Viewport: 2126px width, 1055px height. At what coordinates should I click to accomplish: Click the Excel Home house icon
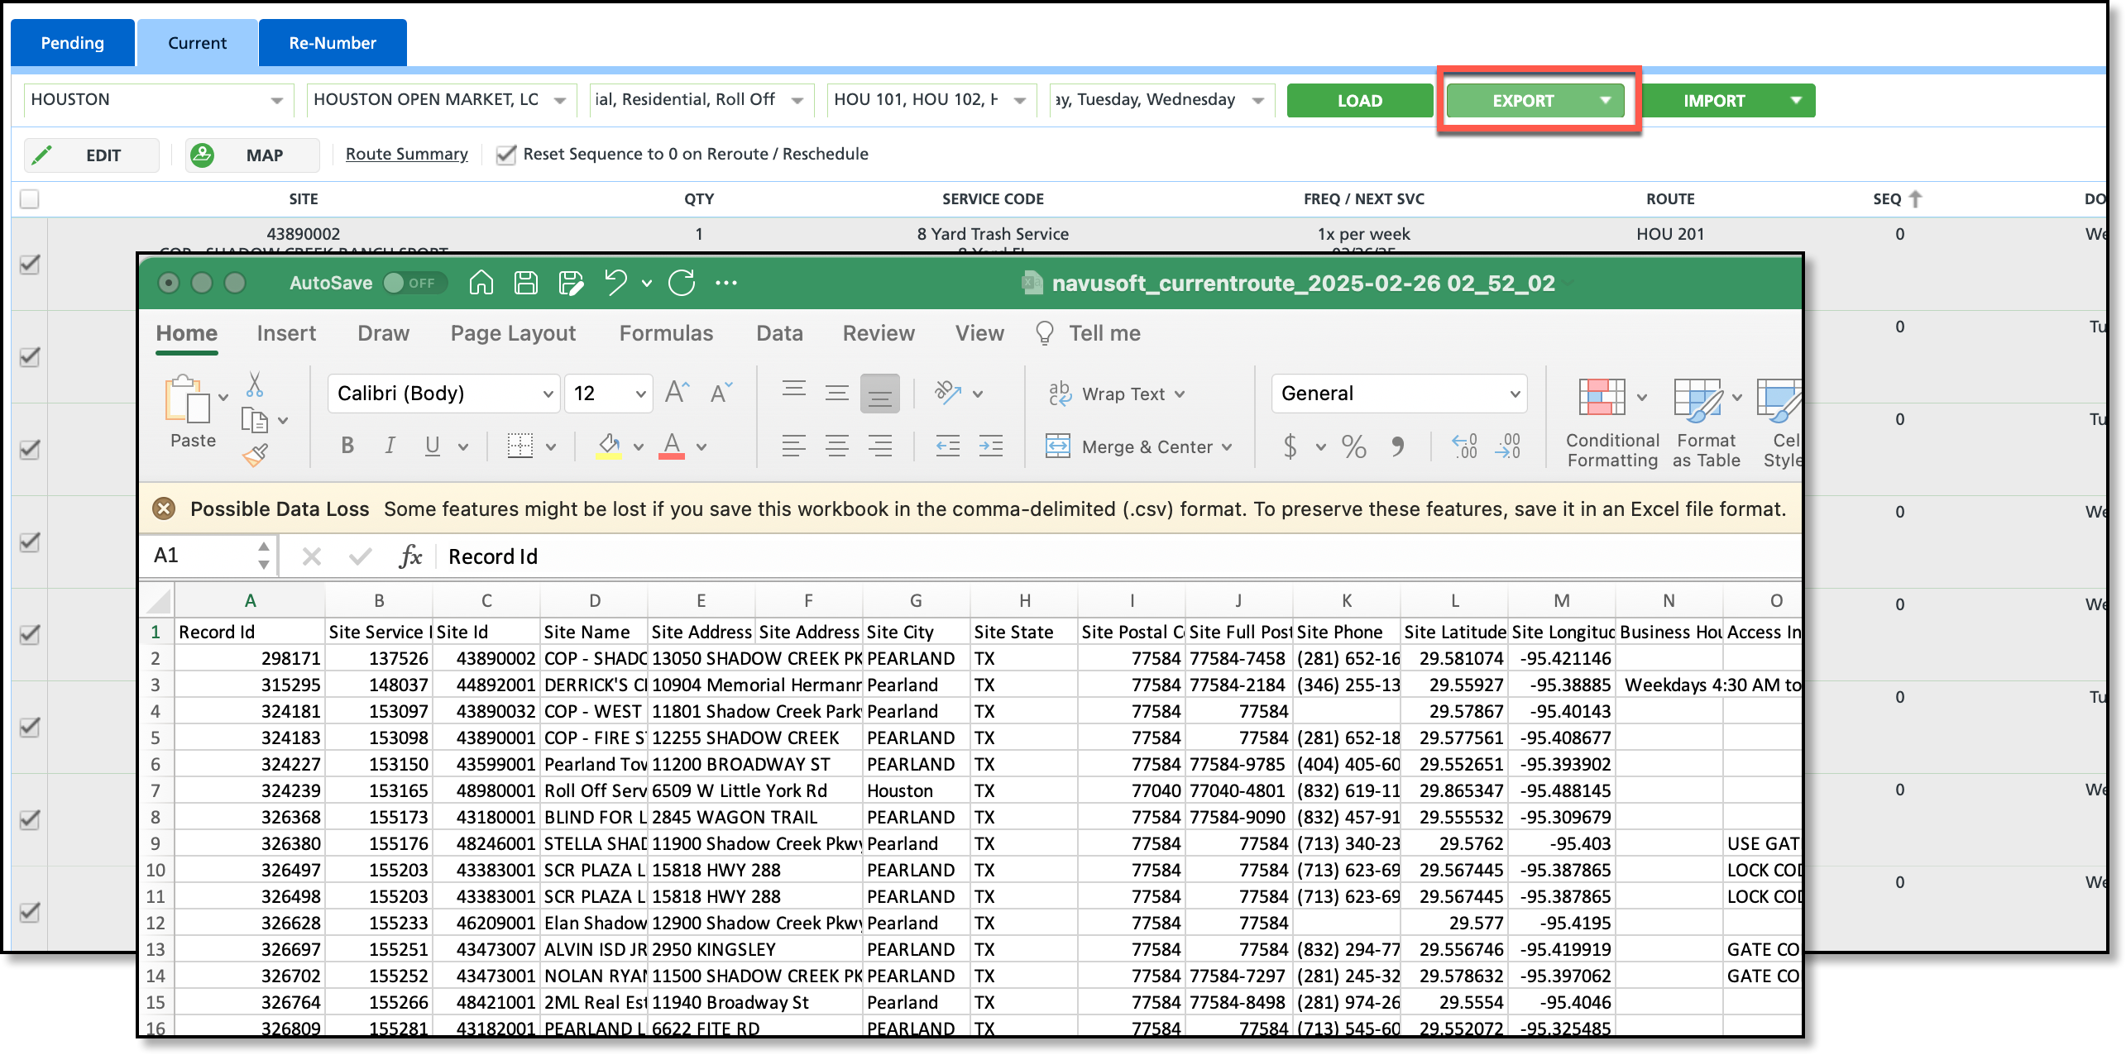pyautogui.click(x=481, y=283)
